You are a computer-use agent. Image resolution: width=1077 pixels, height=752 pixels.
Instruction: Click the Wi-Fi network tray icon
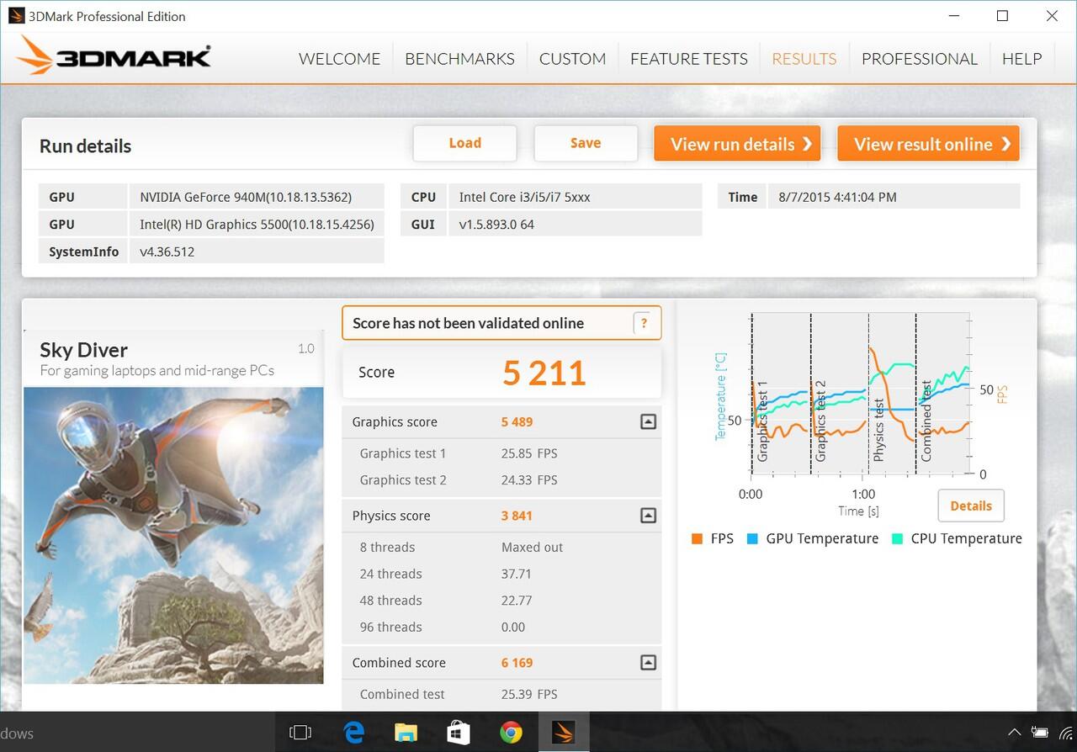[x=1068, y=733]
